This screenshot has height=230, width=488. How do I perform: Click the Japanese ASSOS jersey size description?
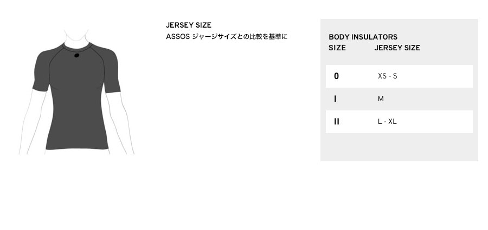point(227,37)
